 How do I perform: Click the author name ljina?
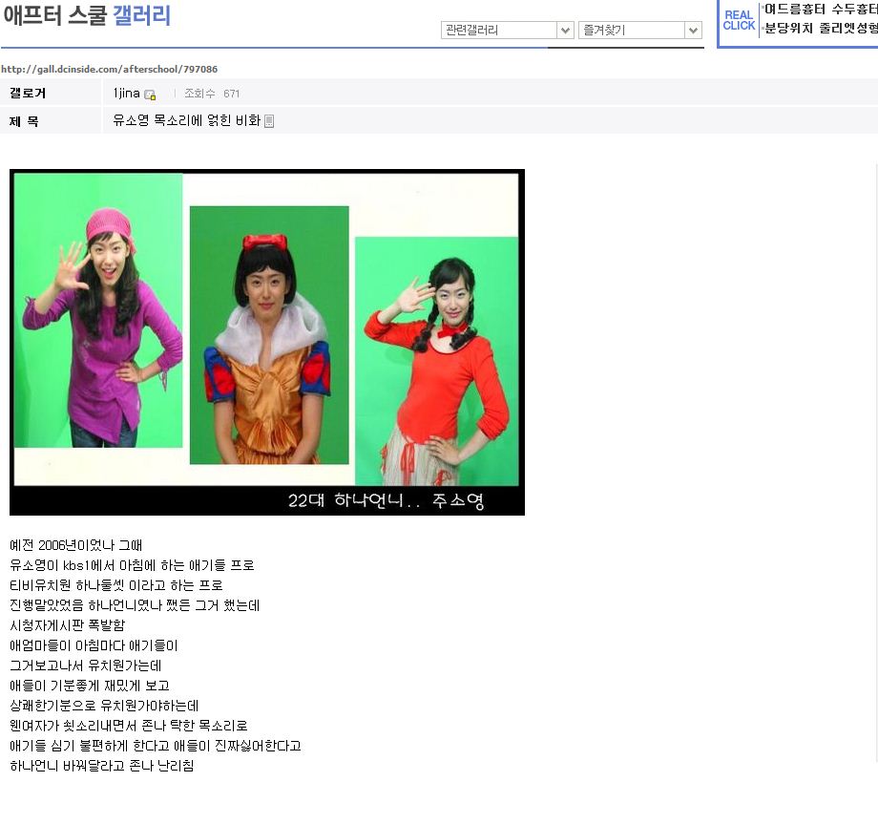[x=127, y=93]
